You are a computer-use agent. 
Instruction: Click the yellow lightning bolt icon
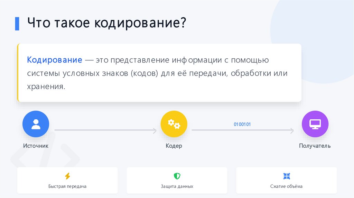tap(67, 176)
